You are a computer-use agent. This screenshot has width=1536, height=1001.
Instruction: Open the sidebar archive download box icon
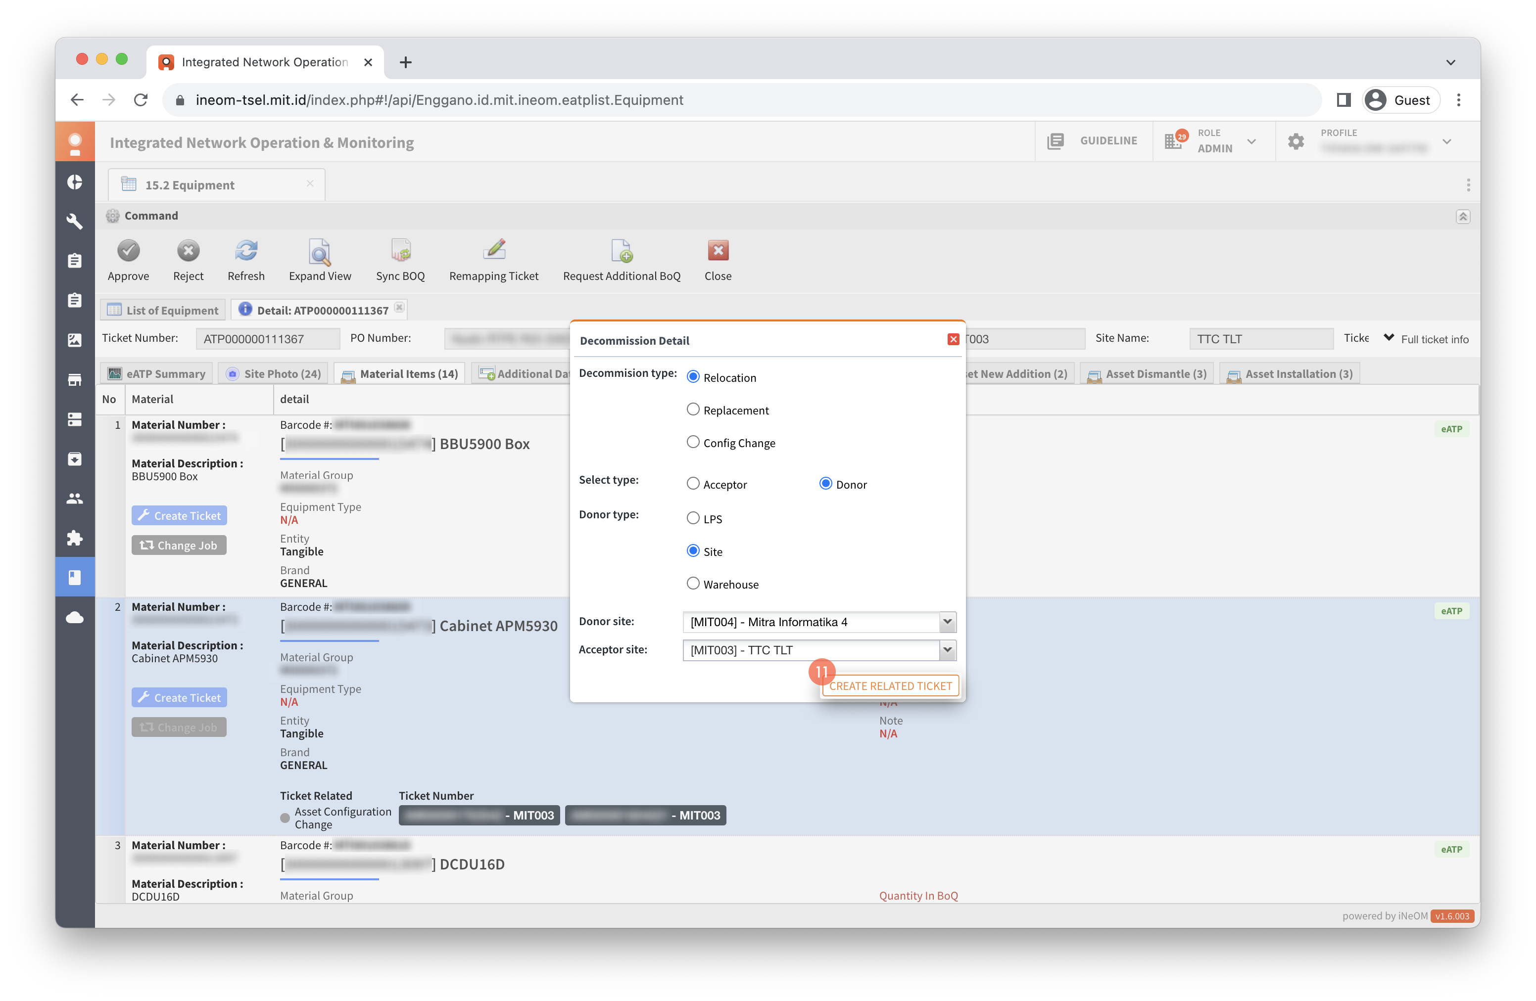75,458
